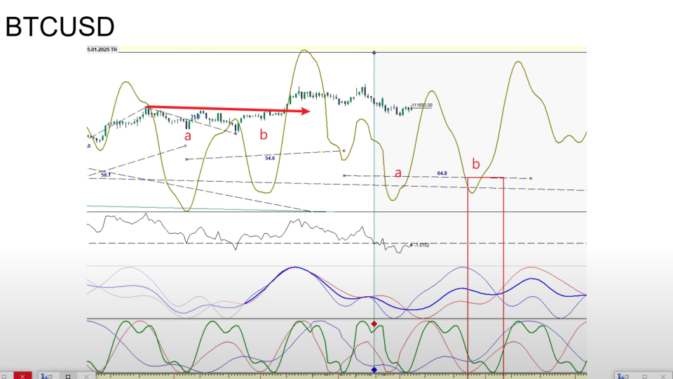
Task: Select the red diamond marker on the cursor line
Action: pos(374,324)
